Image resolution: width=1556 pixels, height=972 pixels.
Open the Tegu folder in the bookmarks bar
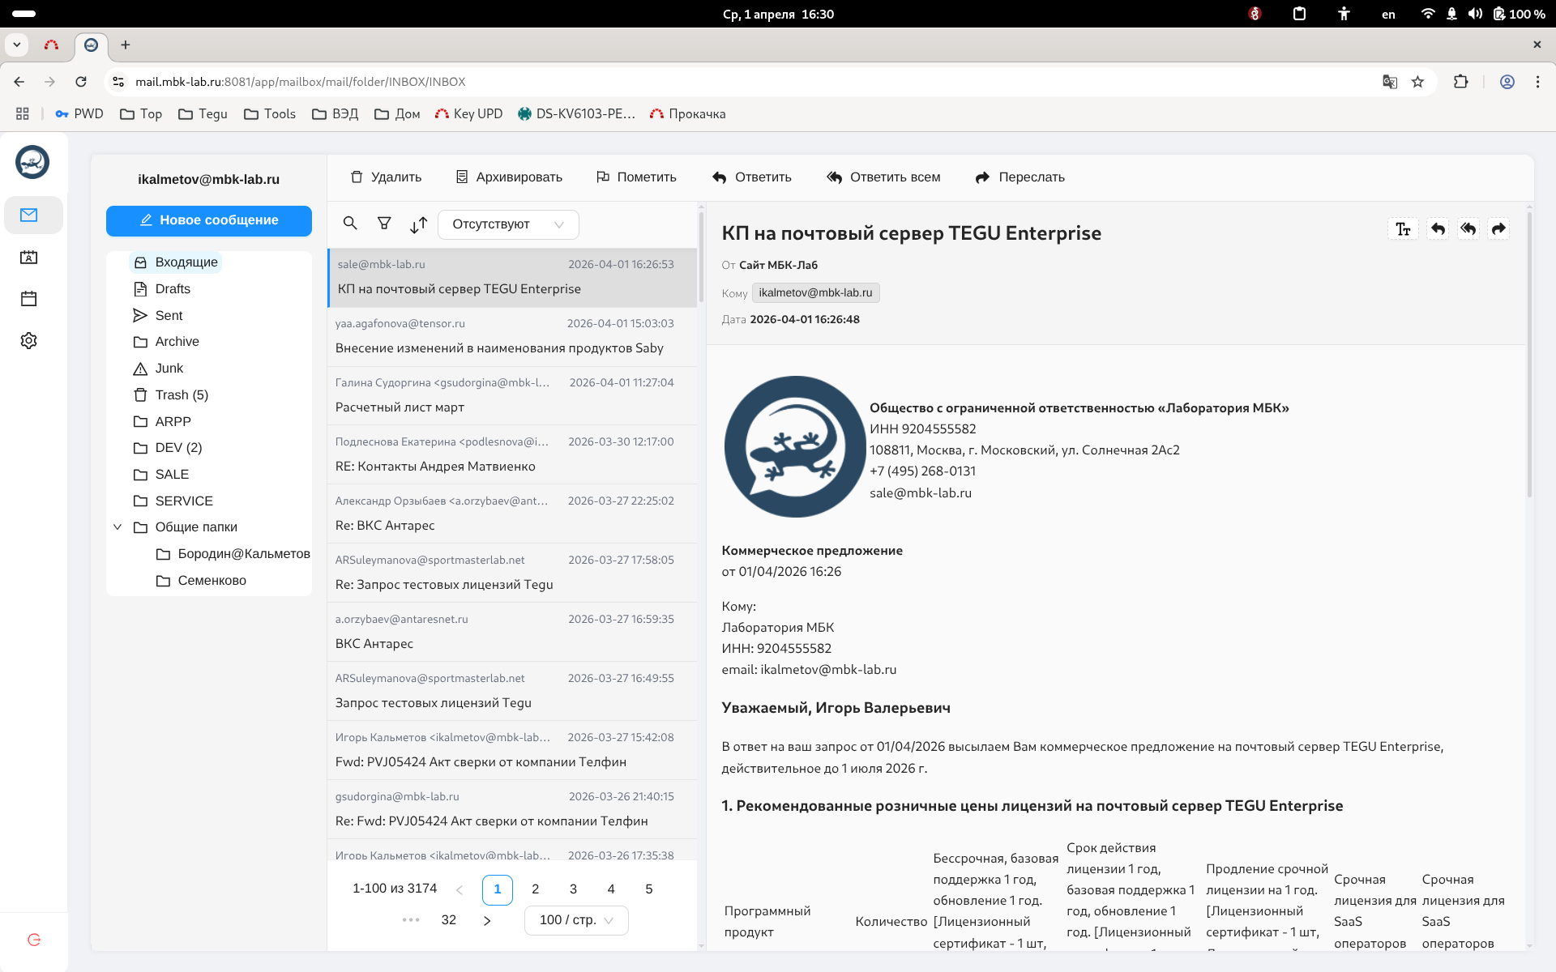pos(203,113)
